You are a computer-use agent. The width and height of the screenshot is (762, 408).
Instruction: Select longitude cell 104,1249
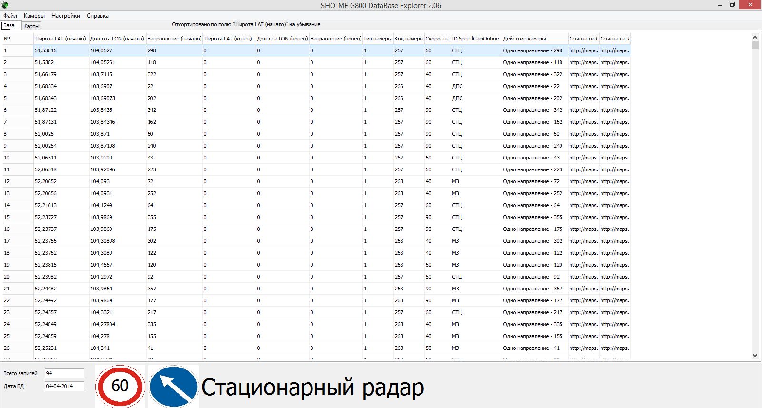[118, 205]
